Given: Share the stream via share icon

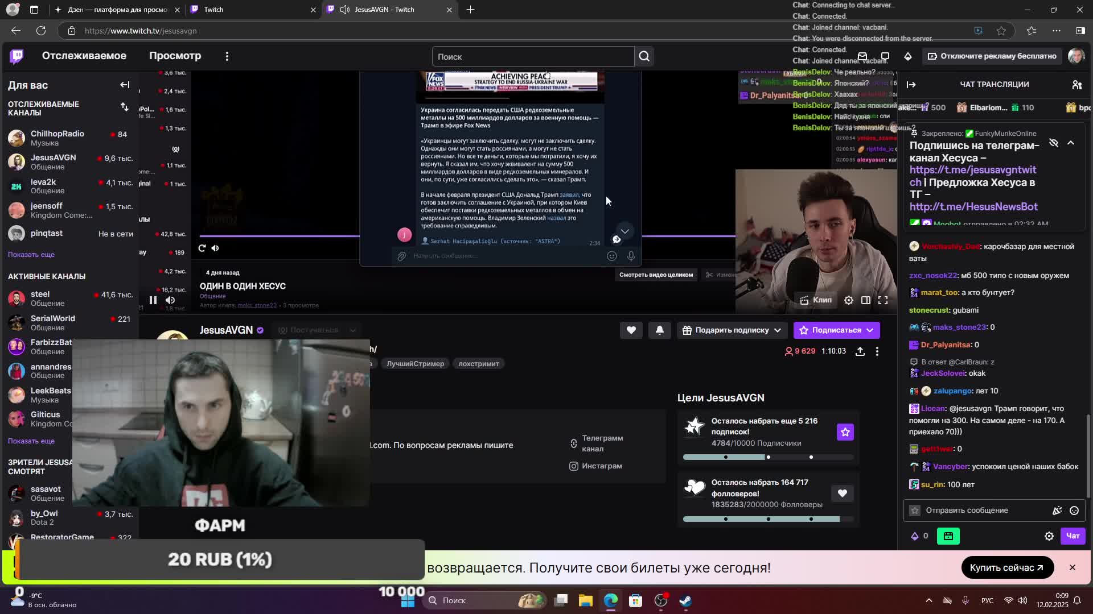Looking at the screenshot, I should click(860, 351).
